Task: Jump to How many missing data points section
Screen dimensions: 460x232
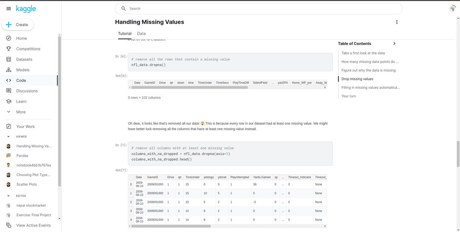Action: [370, 62]
